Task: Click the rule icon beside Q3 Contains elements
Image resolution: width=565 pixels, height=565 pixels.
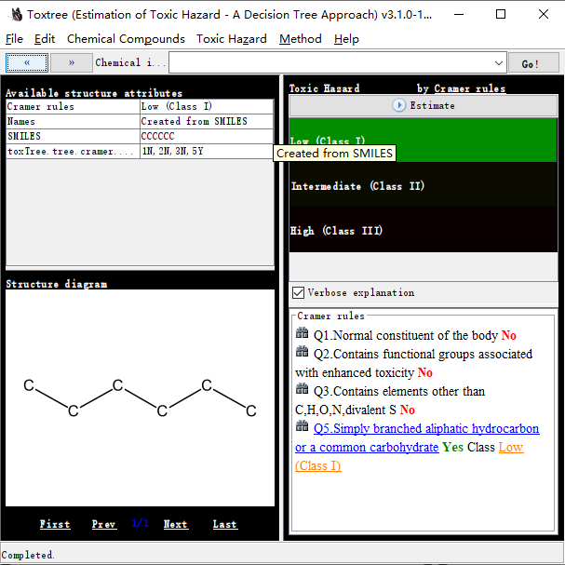Action: [x=302, y=390]
